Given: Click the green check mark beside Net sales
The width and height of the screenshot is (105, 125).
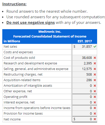Looking at the screenshot, I should click(x=95, y=46).
